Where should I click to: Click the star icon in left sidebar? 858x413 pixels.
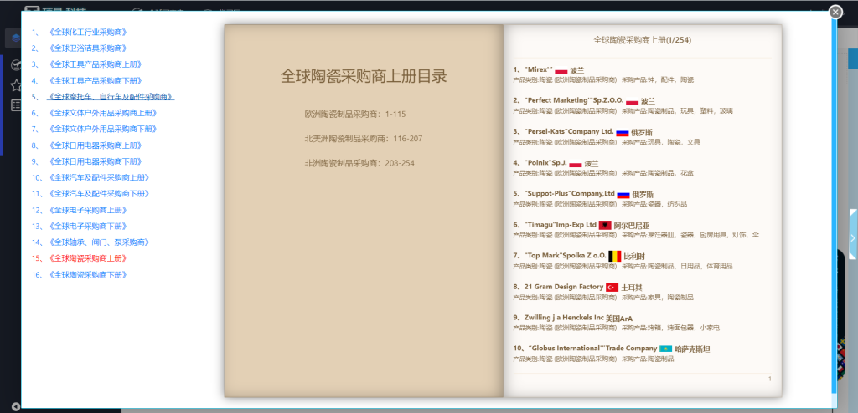click(x=14, y=85)
